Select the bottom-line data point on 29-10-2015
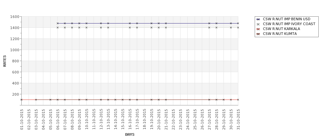Screen dimensions: 320x140 (x=224, y=100)
